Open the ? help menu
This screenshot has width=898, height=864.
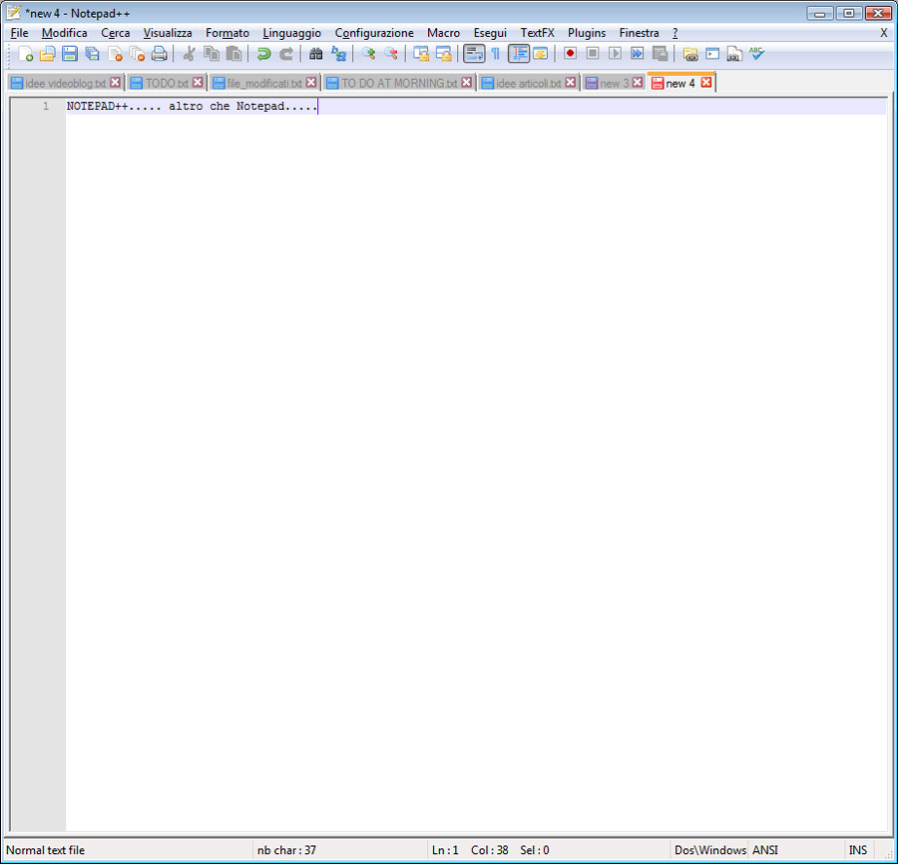675,33
